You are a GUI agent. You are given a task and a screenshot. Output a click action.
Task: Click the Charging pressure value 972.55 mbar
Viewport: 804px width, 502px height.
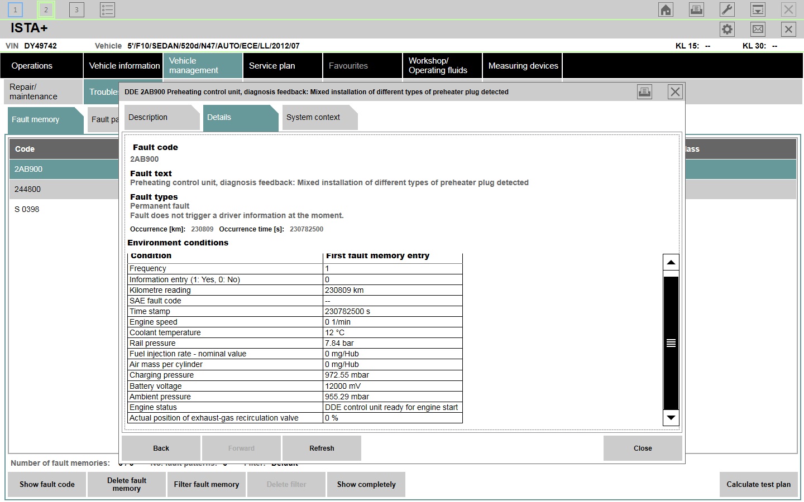click(347, 375)
